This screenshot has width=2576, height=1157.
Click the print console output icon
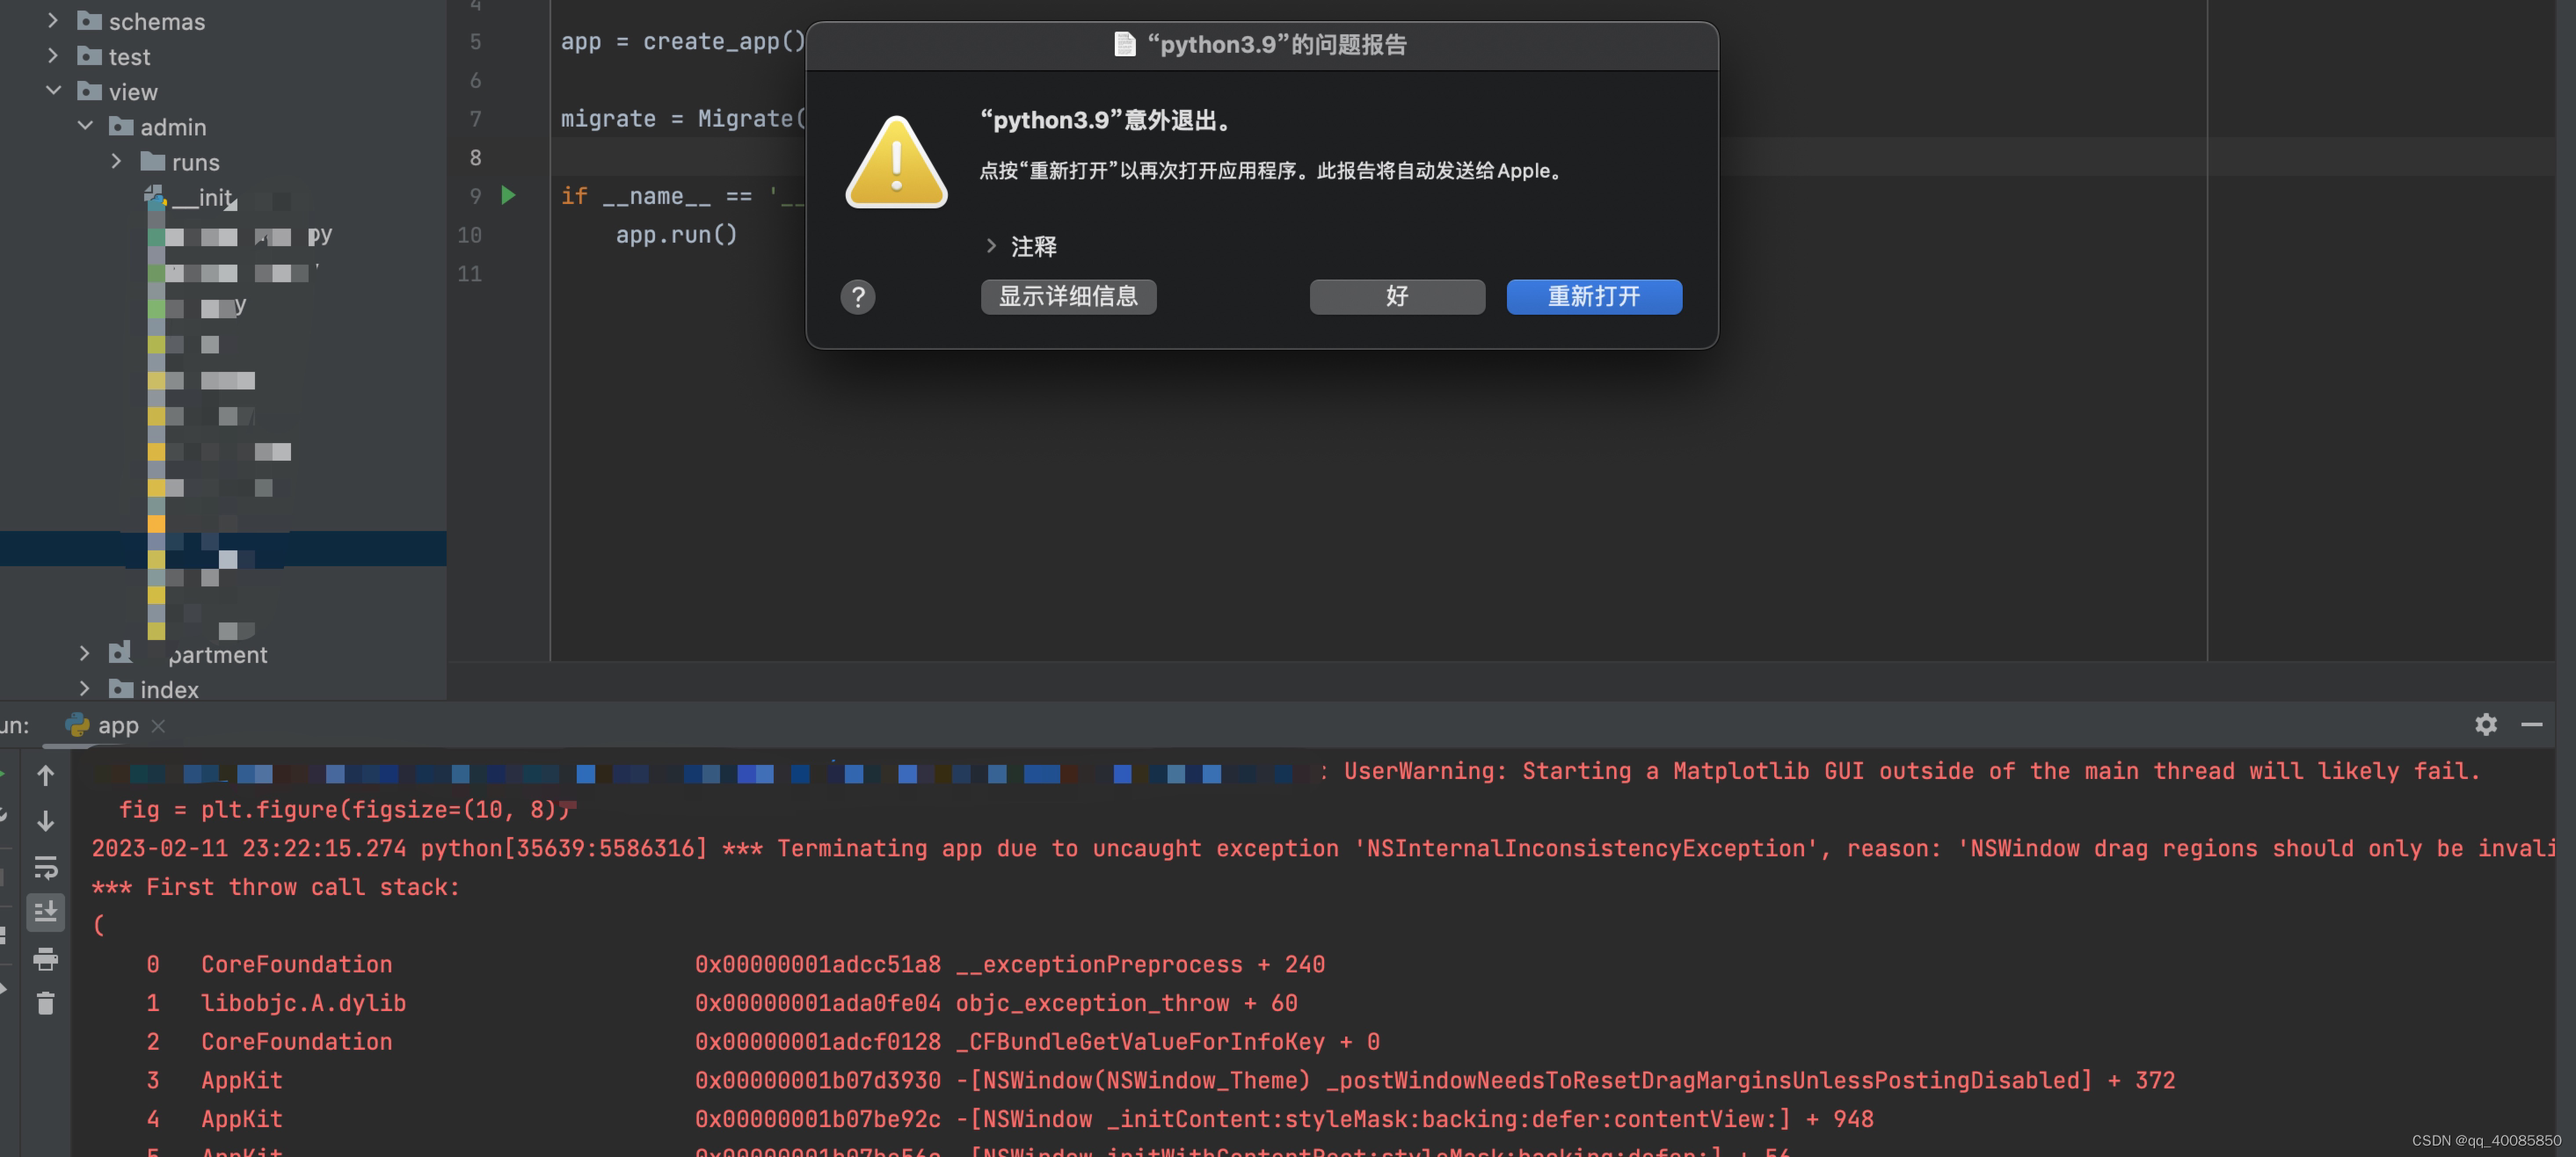[x=46, y=959]
